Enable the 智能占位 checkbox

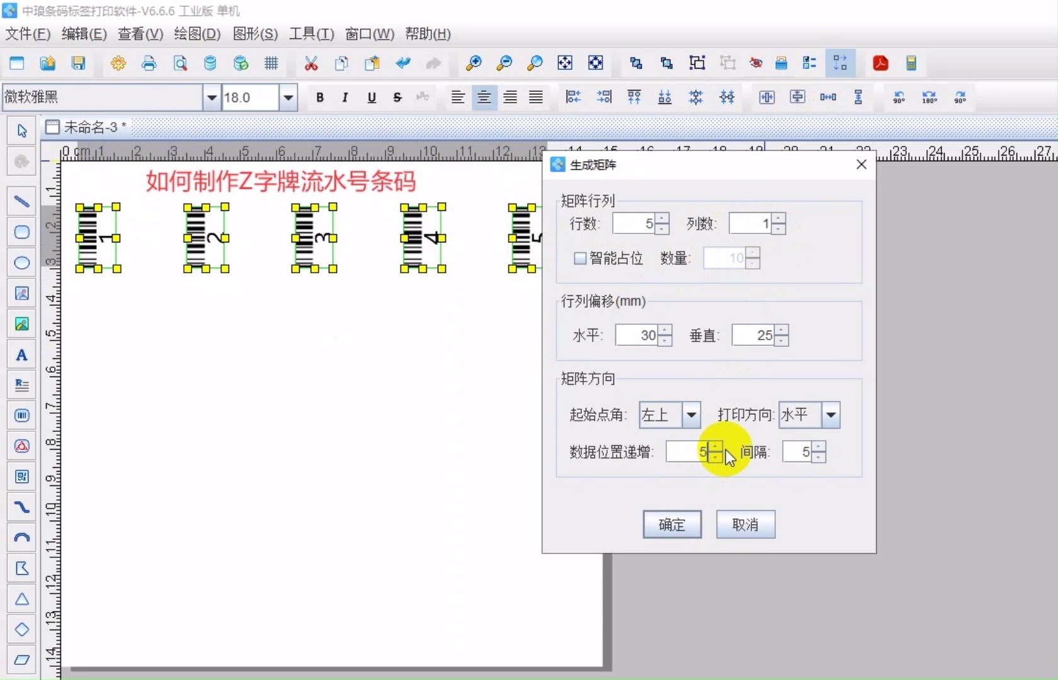(x=580, y=258)
